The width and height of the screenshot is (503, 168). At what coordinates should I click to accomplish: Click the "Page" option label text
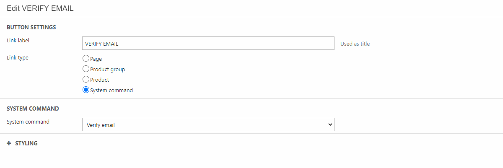[96, 59]
